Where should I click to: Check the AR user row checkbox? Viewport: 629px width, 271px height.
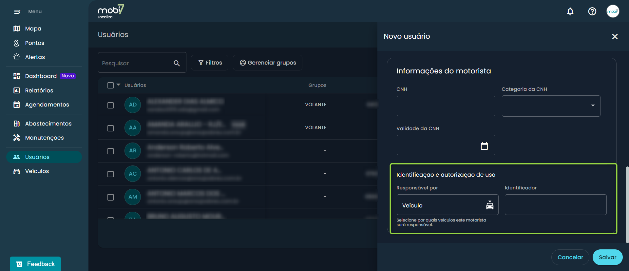coord(110,151)
